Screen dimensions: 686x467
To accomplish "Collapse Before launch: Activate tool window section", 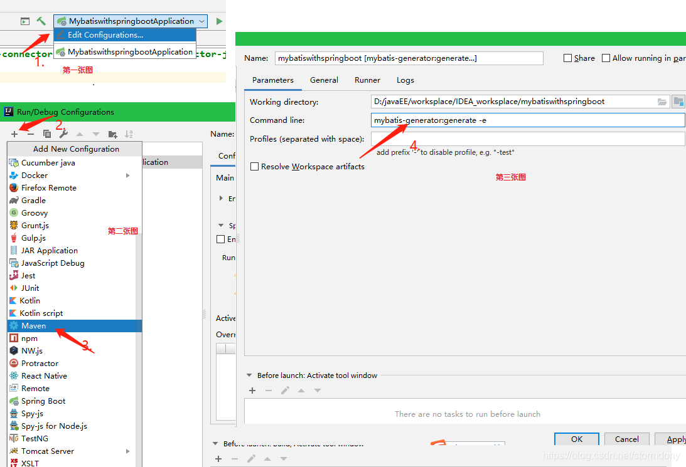I will coord(249,375).
